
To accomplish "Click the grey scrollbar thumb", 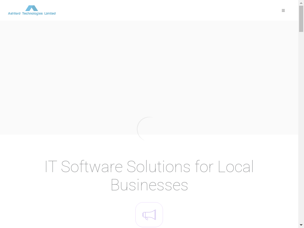I will tap(301, 19).
